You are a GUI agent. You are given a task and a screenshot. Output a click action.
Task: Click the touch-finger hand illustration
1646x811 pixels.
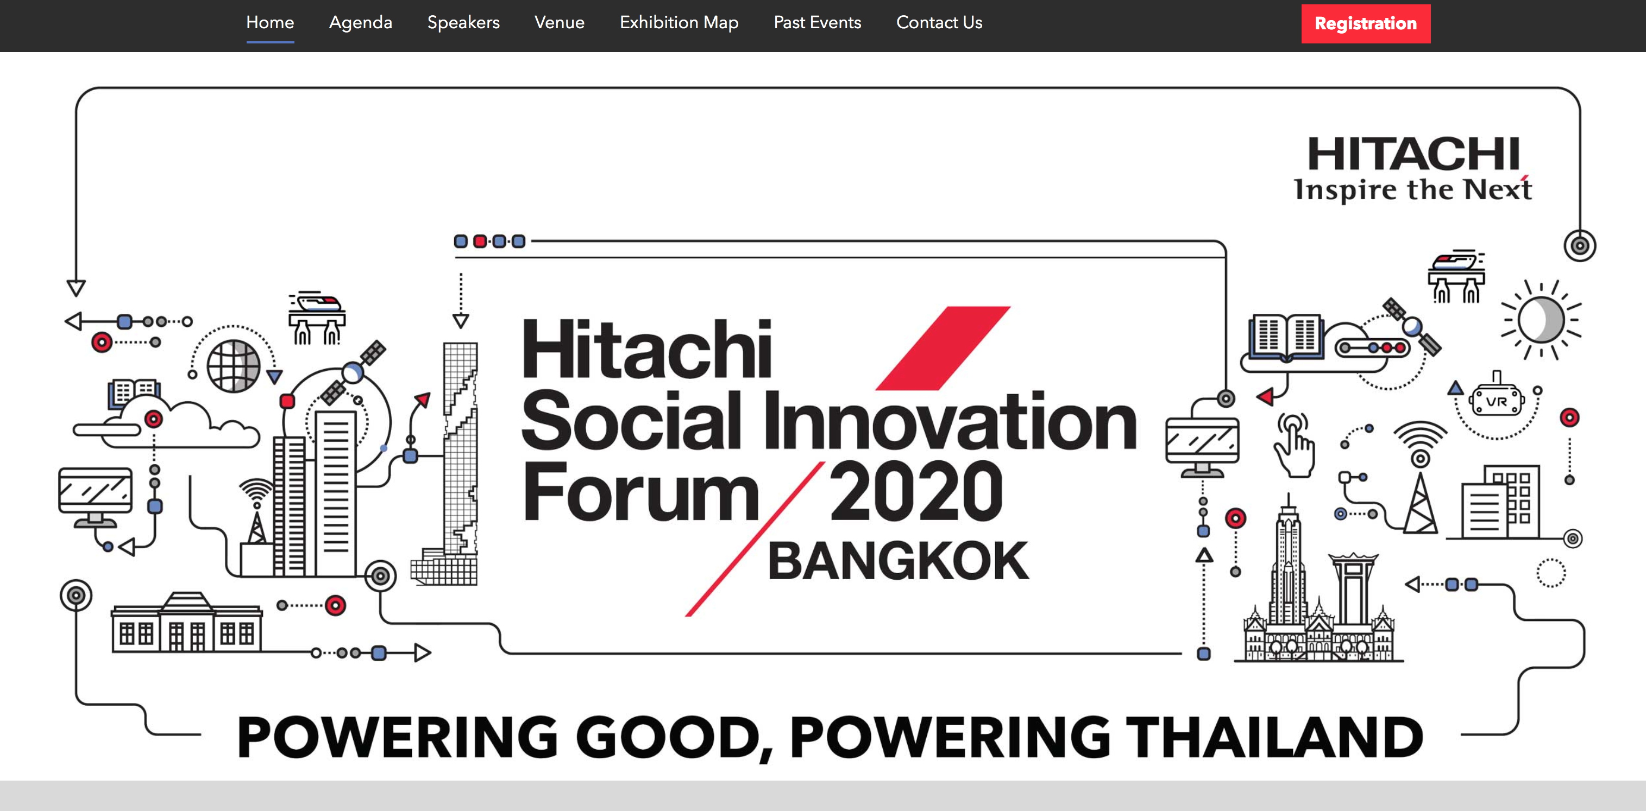1294,445
